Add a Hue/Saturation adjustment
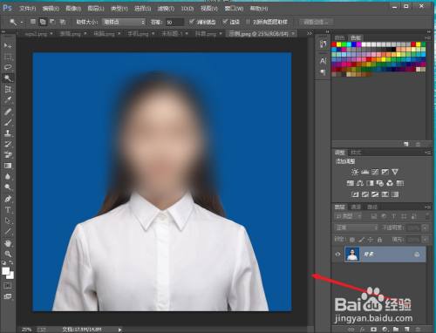This screenshot has height=333, width=436. point(351,183)
